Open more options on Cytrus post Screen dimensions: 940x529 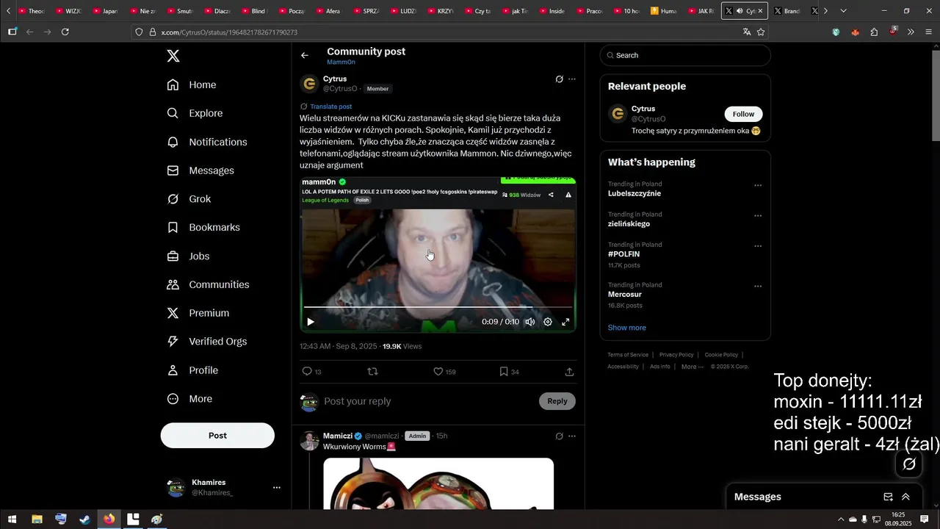tap(572, 79)
